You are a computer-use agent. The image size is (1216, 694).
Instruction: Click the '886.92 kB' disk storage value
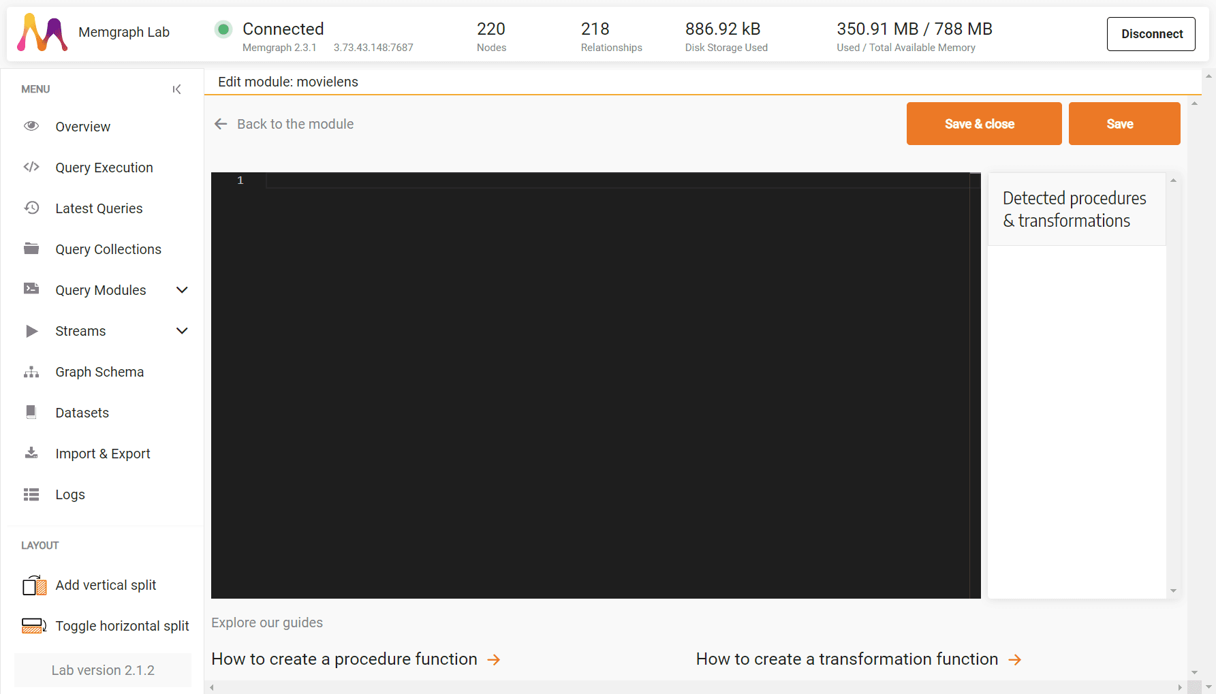[722, 29]
